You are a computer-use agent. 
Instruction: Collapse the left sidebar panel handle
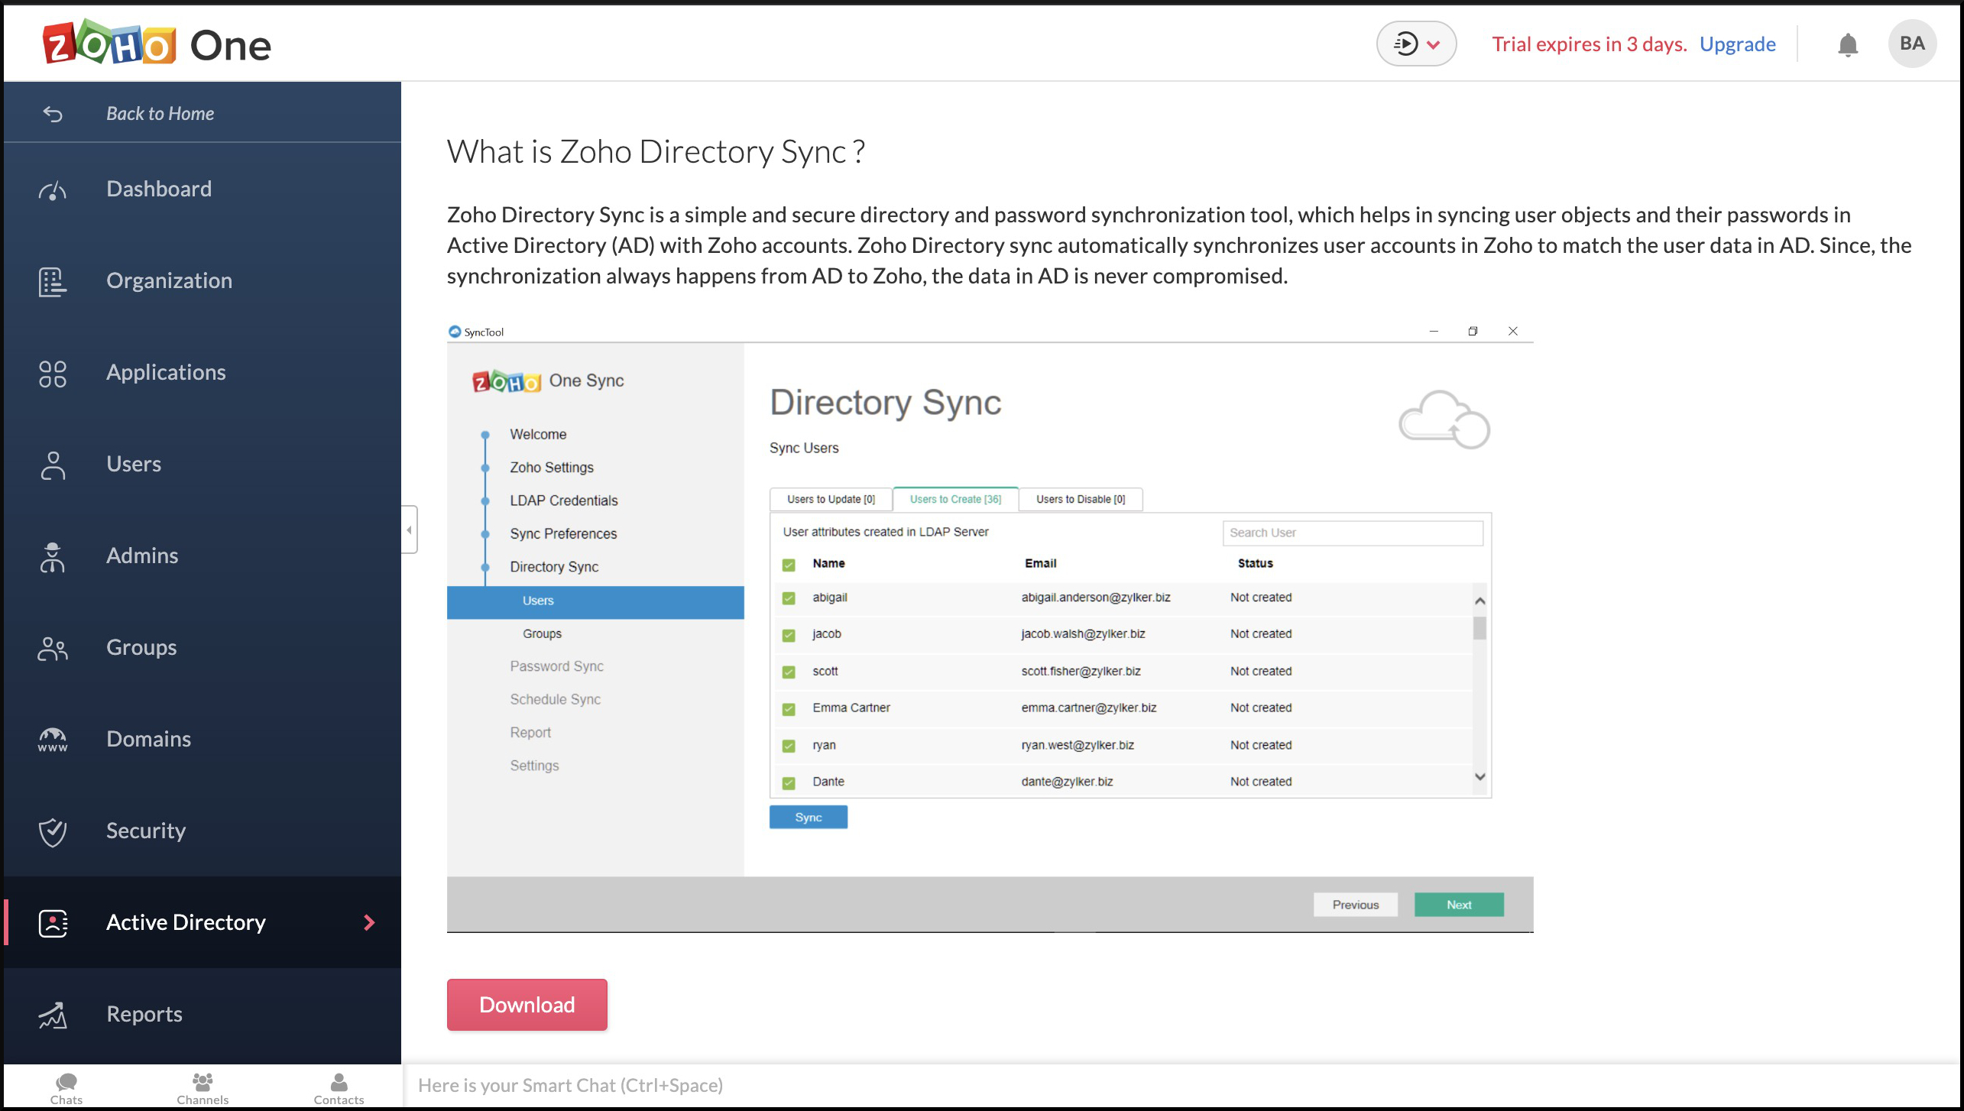(410, 530)
